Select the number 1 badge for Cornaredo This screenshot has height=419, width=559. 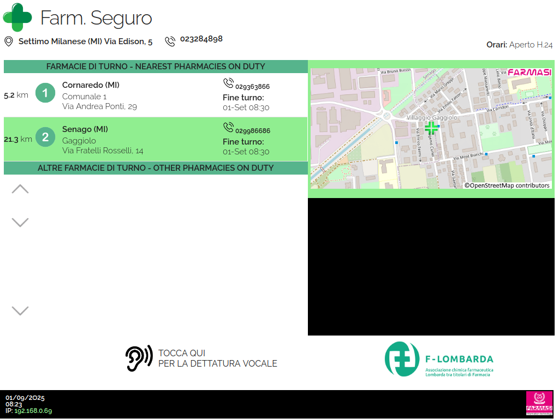pos(45,93)
